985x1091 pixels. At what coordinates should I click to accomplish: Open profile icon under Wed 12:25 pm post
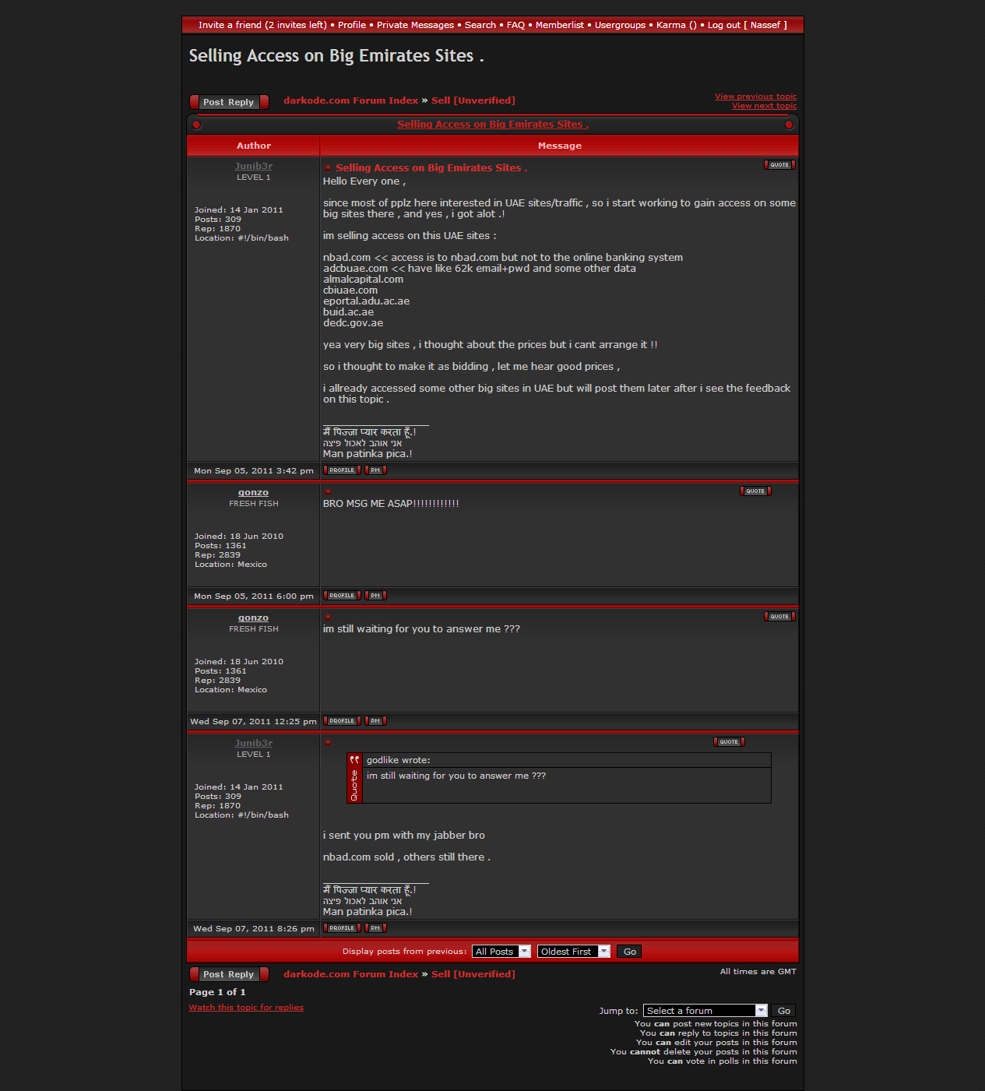342,721
